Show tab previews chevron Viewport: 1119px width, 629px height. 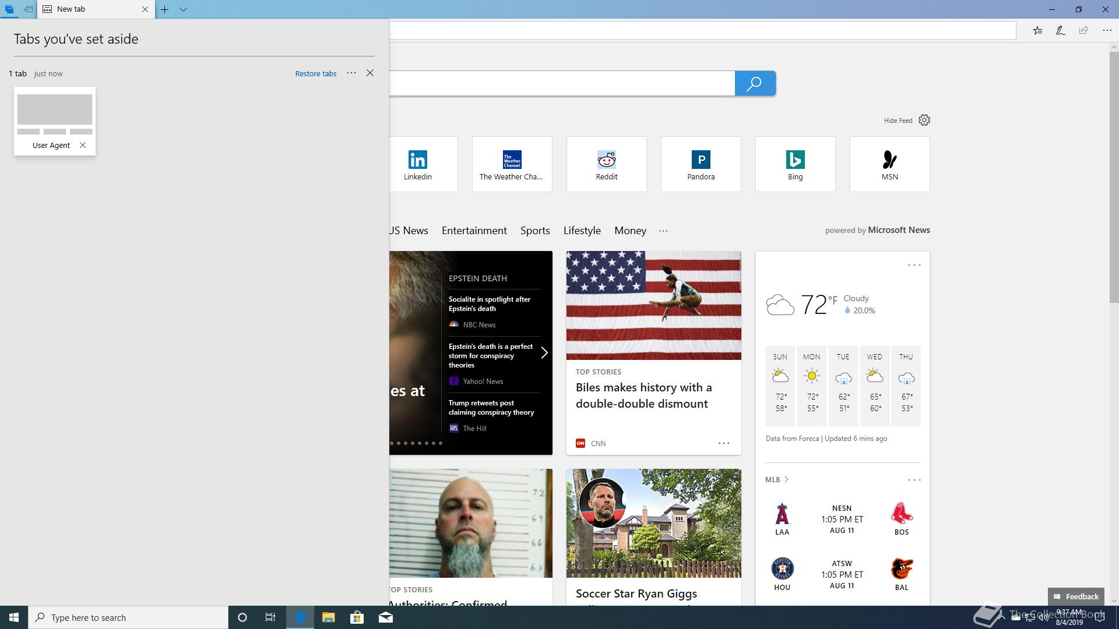click(183, 9)
